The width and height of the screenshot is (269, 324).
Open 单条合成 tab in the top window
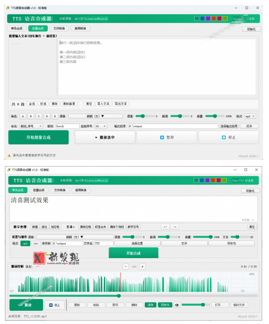17,28
